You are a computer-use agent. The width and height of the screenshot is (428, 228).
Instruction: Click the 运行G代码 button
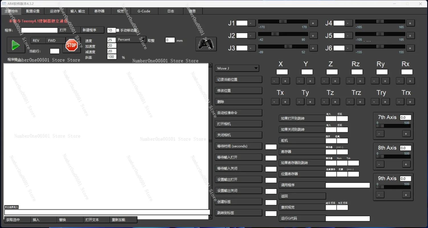[302, 218]
